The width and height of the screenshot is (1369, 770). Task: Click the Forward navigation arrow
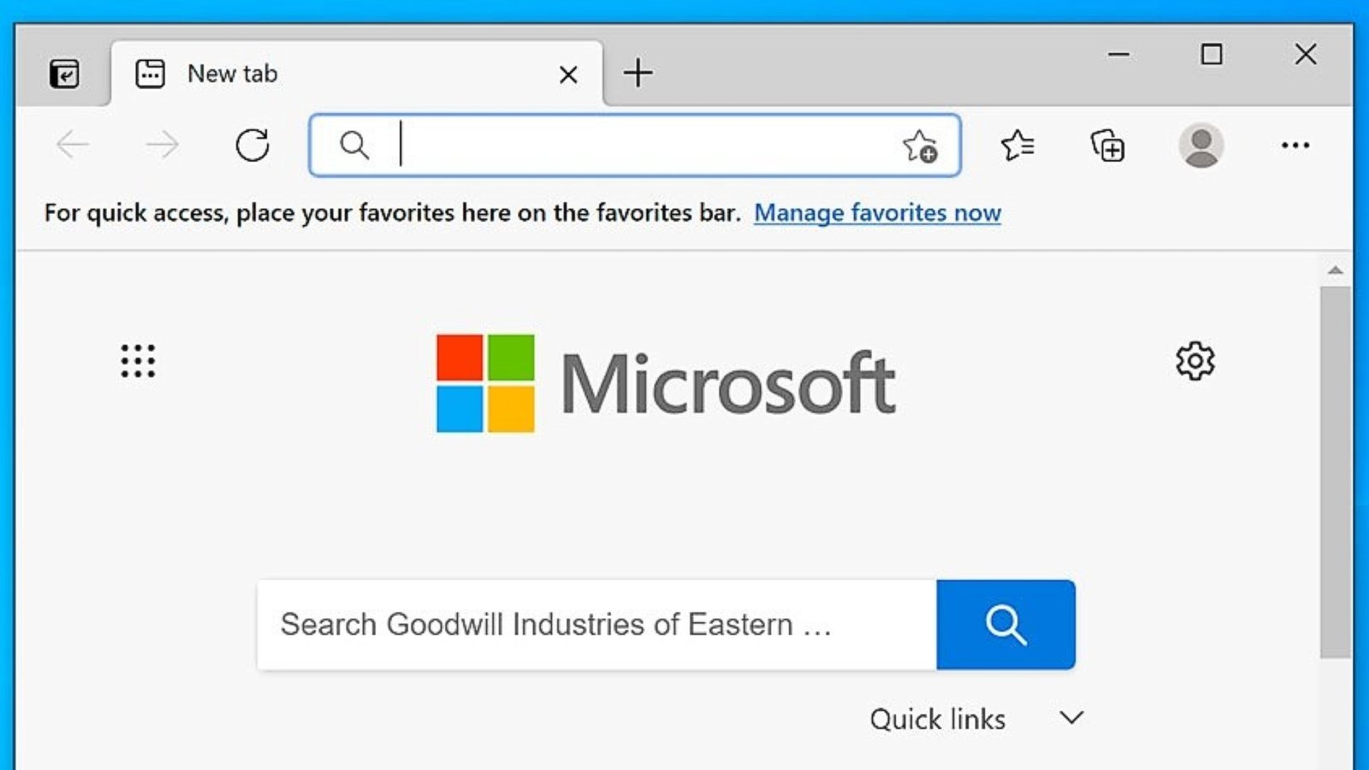coord(162,145)
